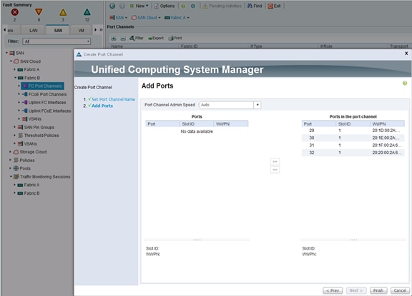Select Uplink FC Interfaces tree item
This screenshot has width=412, height=296.
click(x=47, y=103)
